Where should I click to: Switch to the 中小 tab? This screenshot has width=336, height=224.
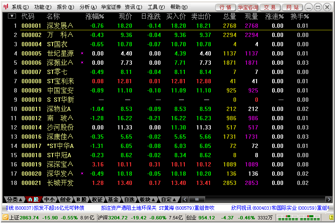[x=49, y=200]
